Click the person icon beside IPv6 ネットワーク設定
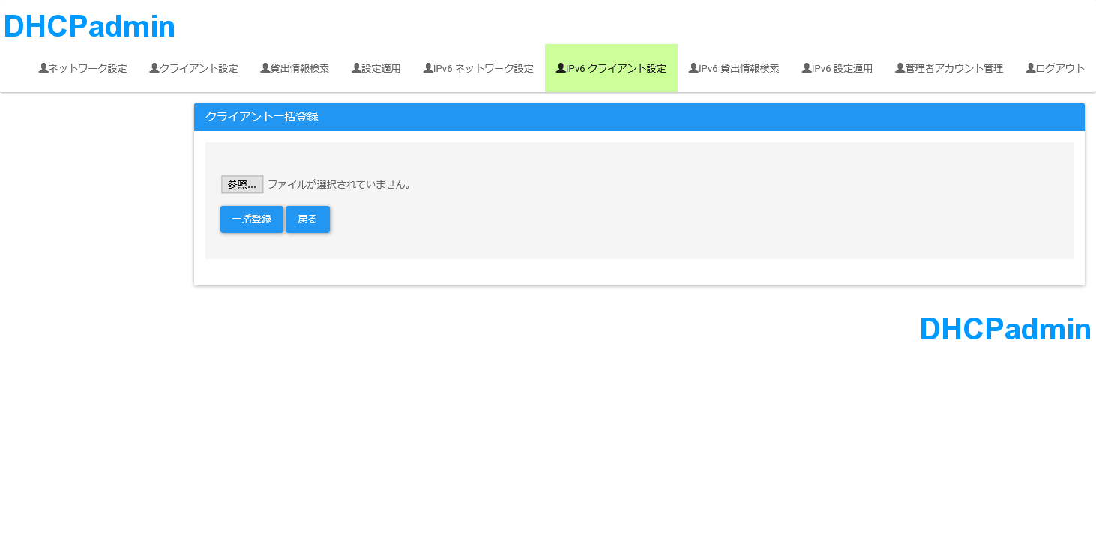The width and height of the screenshot is (1096, 540). [x=428, y=68]
